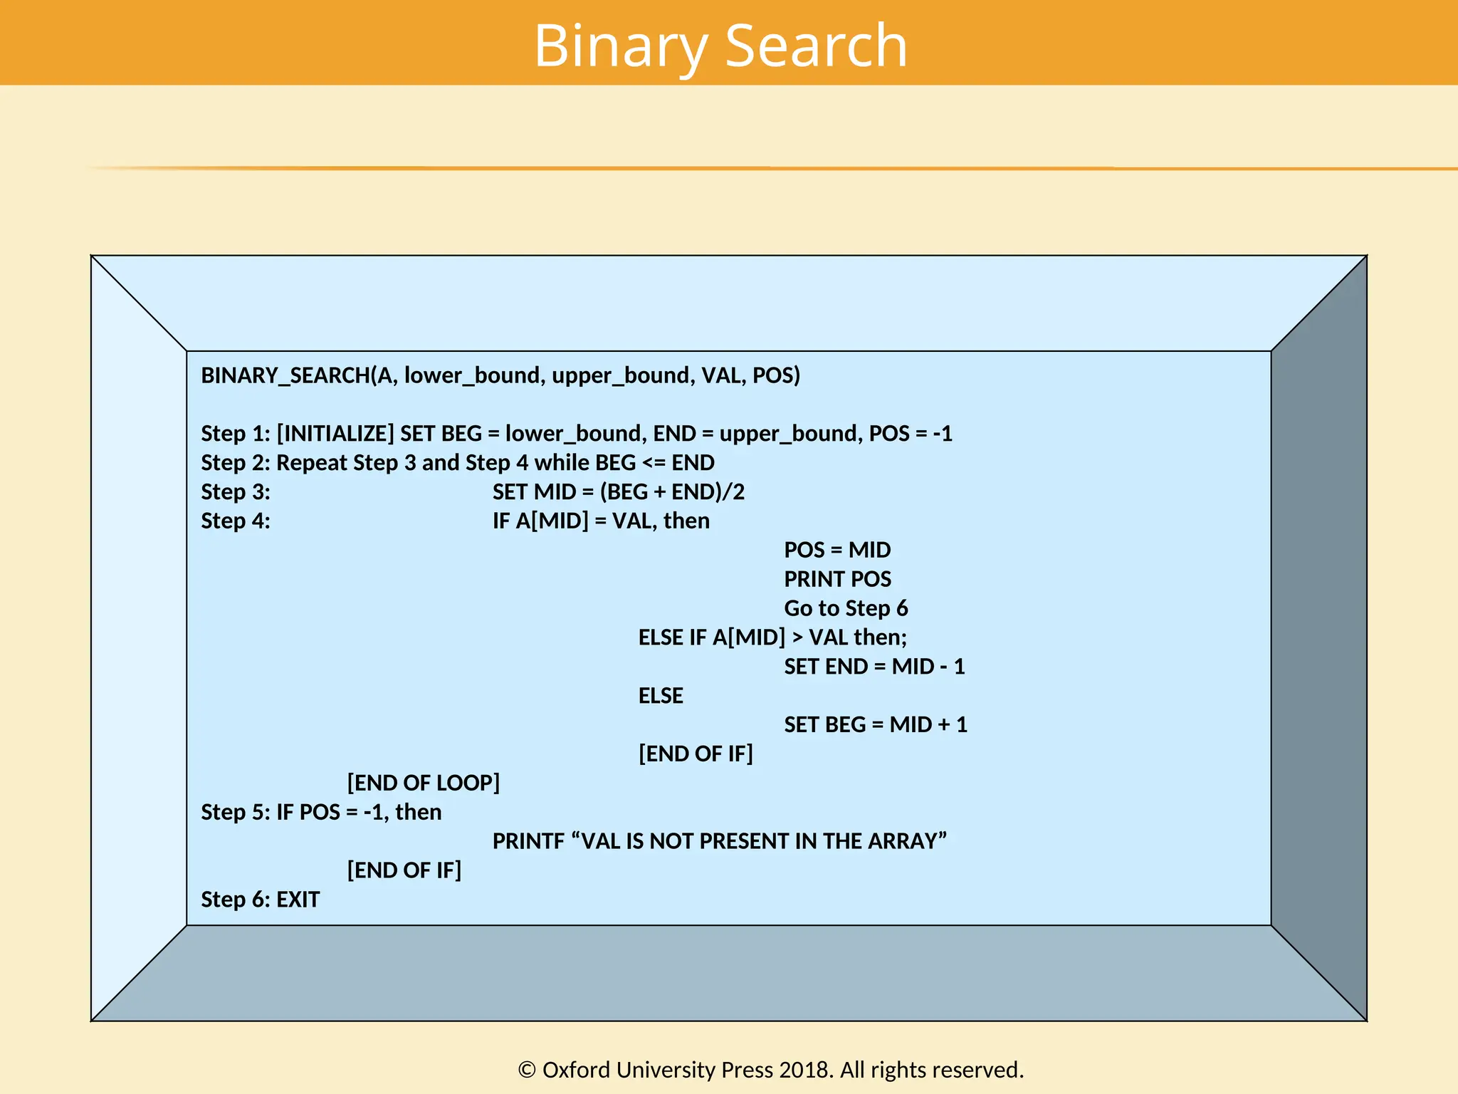The width and height of the screenshot is (1458, 1094).
Task: Click the 'Go to Step 6' line
Action: pyautogui.click(x=846, y=608)
